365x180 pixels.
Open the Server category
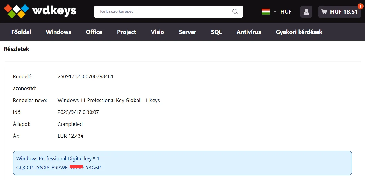coord(188,32)
